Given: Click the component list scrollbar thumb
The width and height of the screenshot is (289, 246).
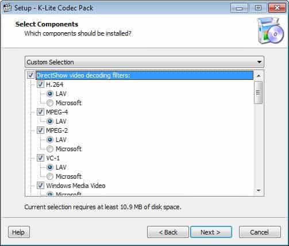Looking at the screenshot, I should [258, 93].
